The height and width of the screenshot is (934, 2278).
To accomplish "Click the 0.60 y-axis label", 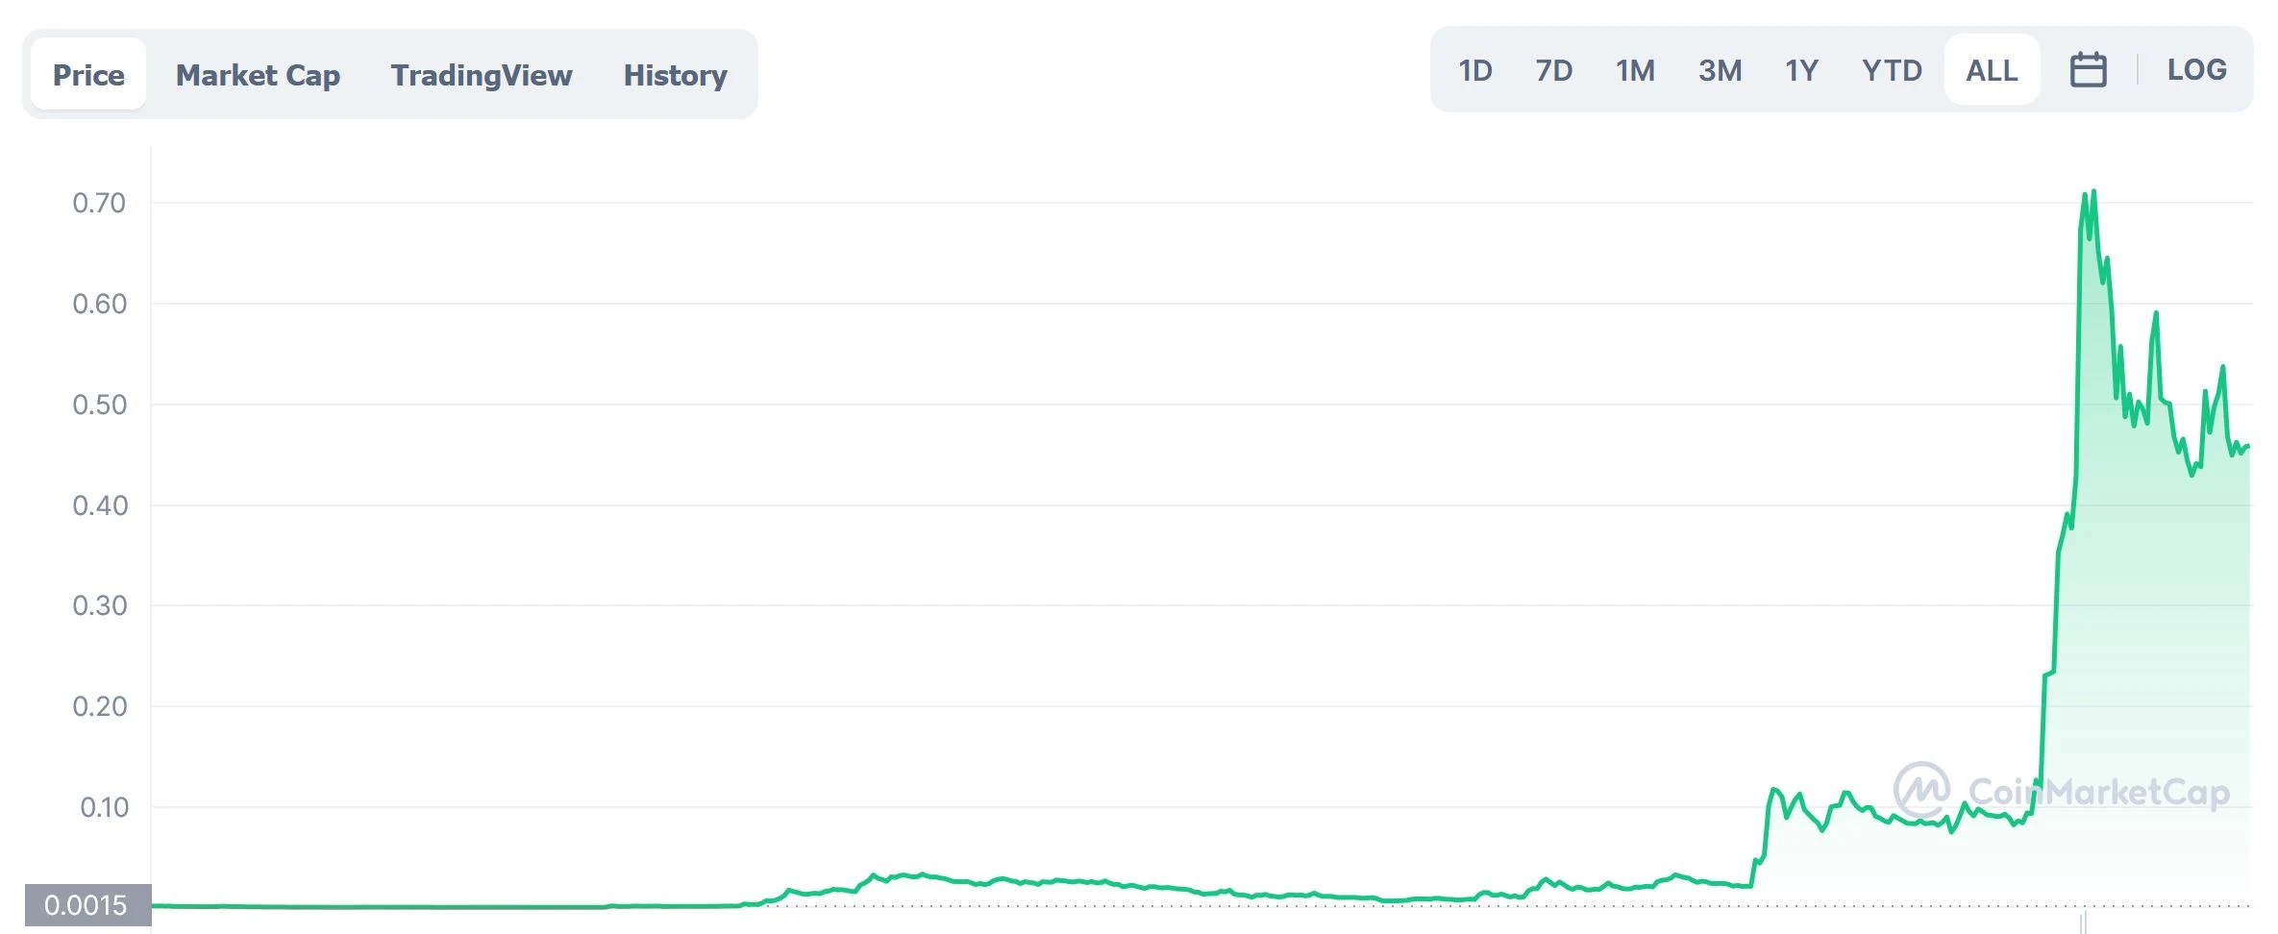I will [99, 304].
